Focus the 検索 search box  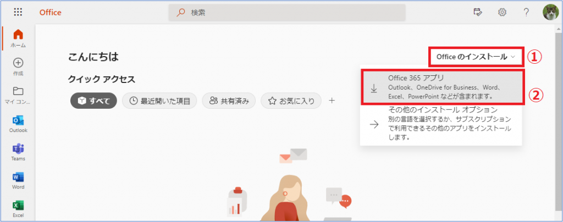point(287,13)
